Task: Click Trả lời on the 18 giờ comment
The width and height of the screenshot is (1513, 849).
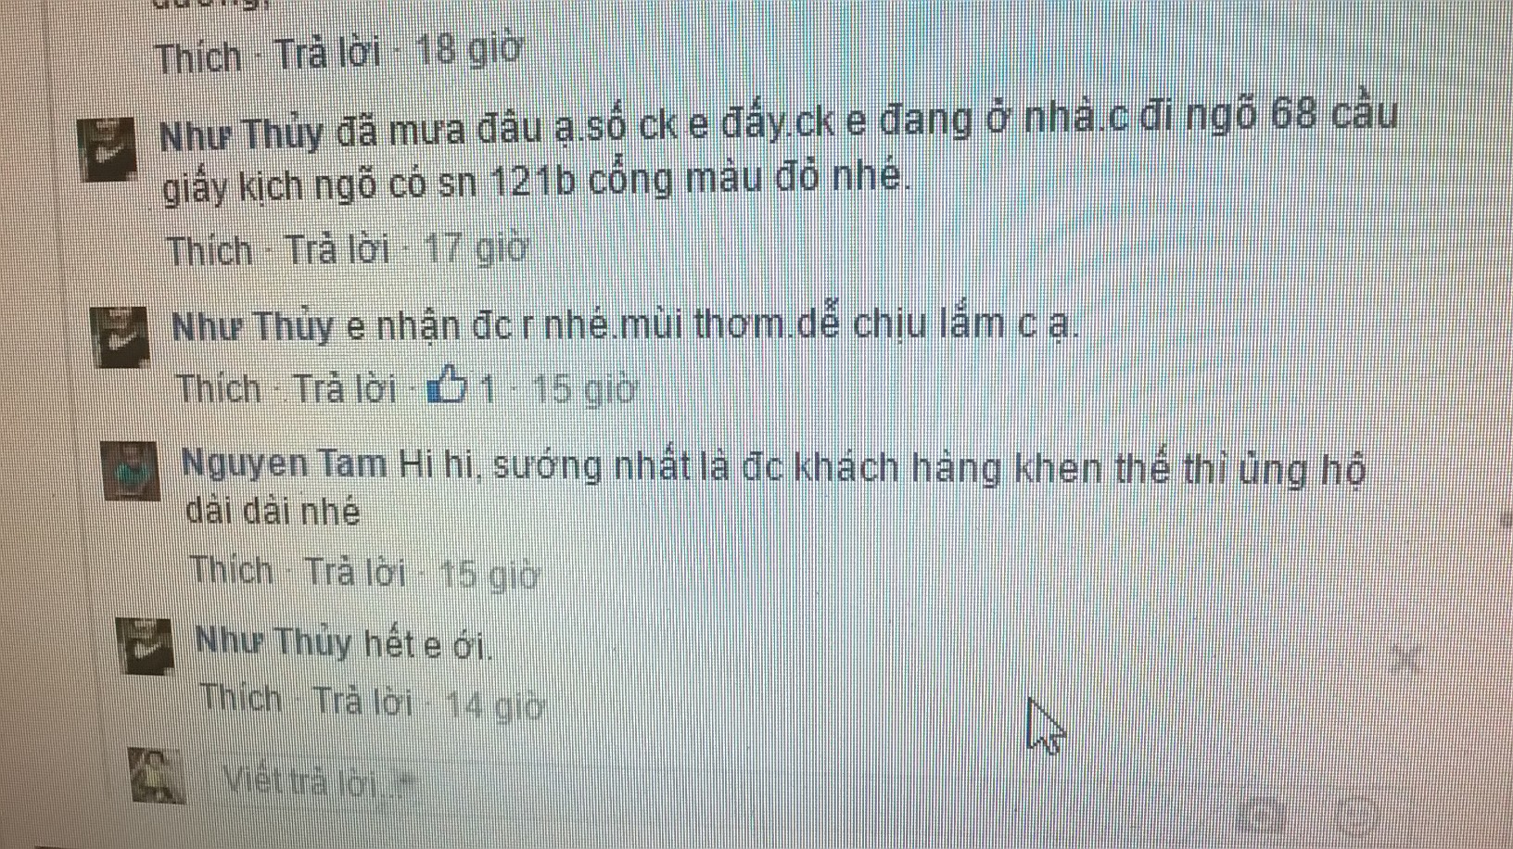Action: click(x=328, y=53)
